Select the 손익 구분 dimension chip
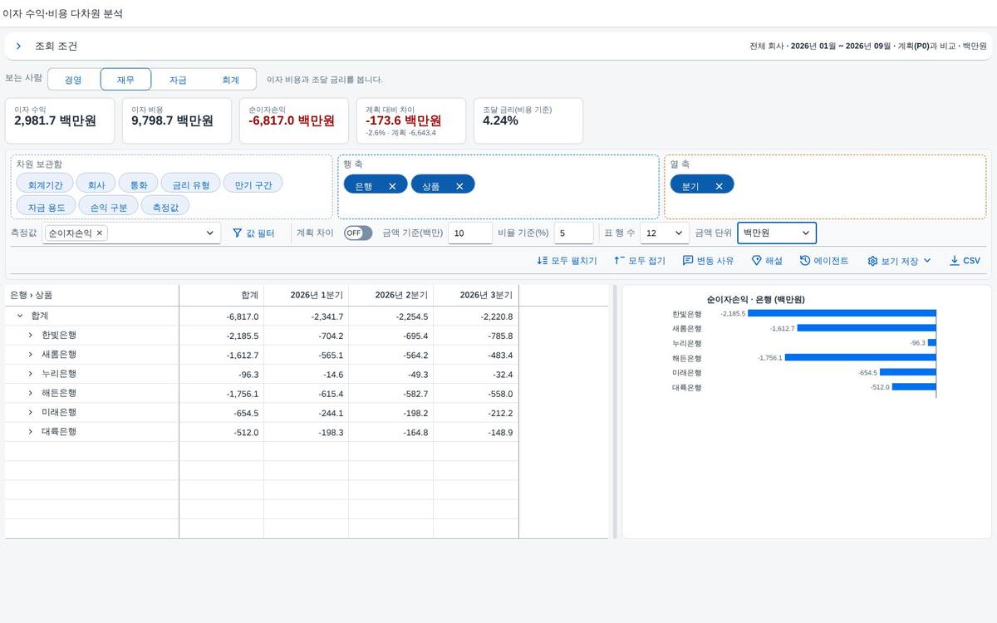The image size is (997, 623). click(x=109, y=205)
